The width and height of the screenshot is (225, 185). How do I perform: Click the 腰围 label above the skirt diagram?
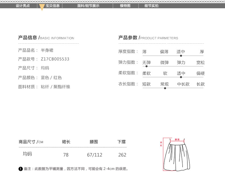pos(177,140)
